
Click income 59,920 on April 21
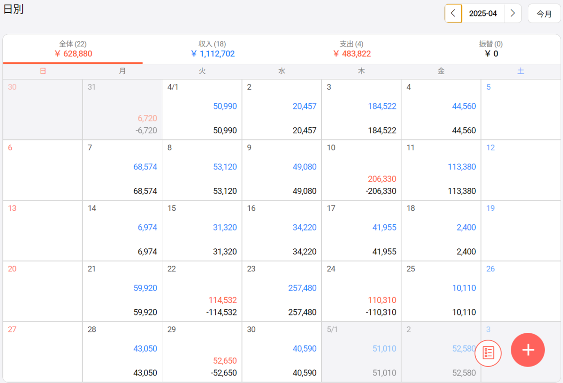[145, 288]
